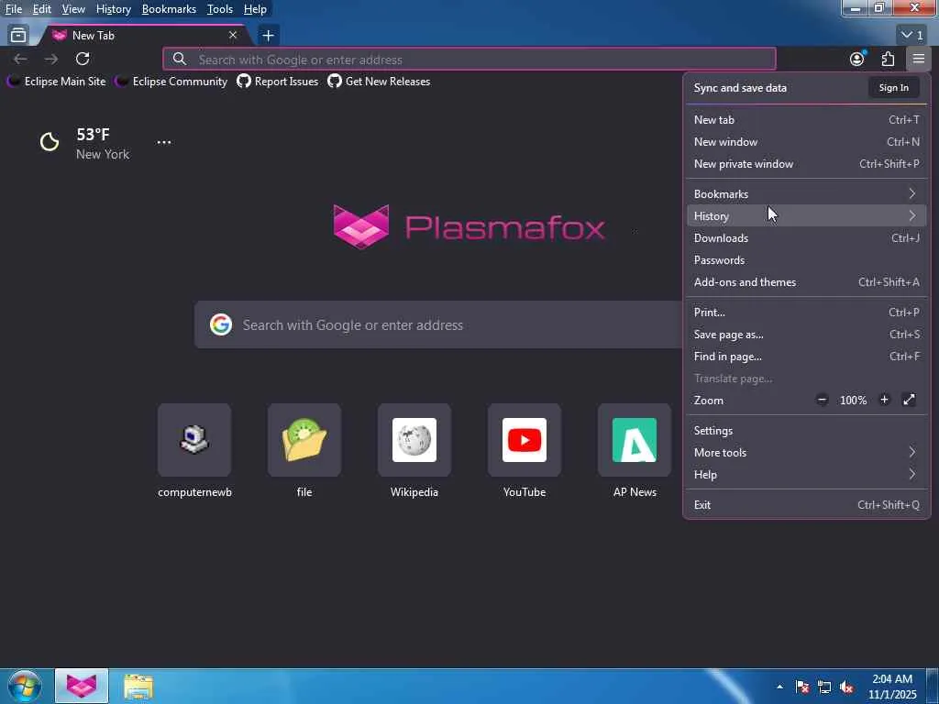Open the Wikipedia shortcut tile
This screenshot has height=704, width=939.
[x=414, y=451]
